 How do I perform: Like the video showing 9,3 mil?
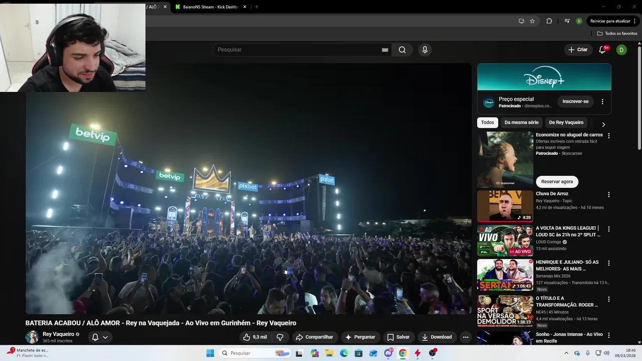coord(255,337)
